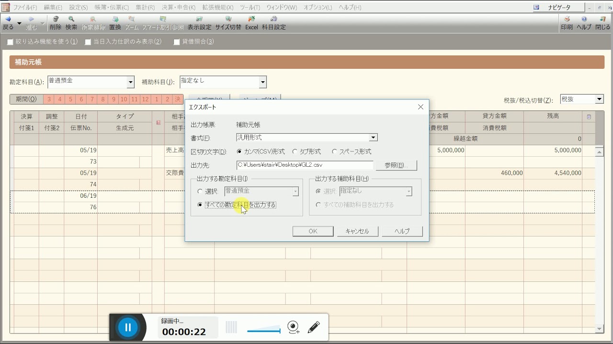Open 表示設定 display settings icon

[x=199, y=23]
